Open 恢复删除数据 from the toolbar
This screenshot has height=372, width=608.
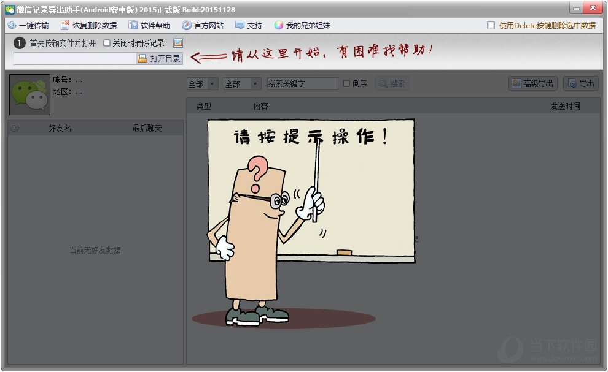click(89, 26)
